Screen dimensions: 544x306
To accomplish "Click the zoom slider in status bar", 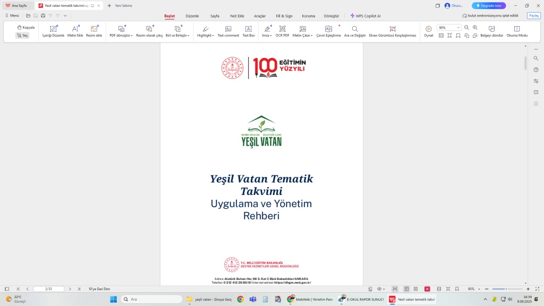I will click(505, 289).
